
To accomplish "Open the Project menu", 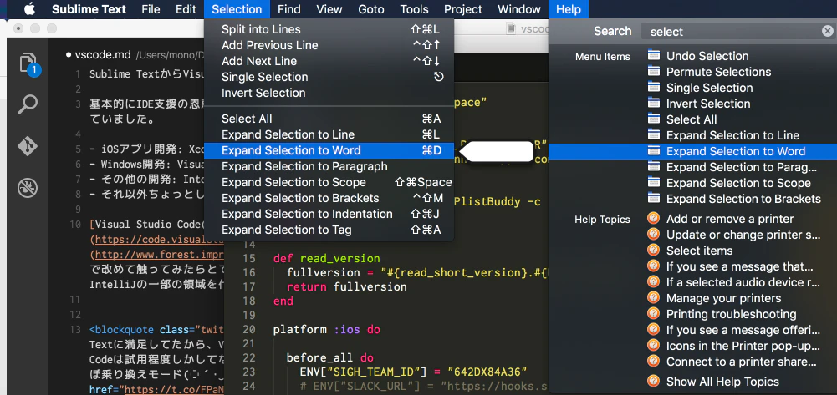I will pos(462,9).
